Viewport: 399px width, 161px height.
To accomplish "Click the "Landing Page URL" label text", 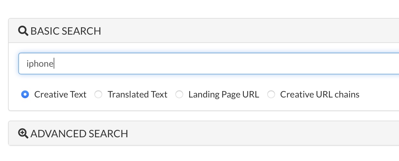I will tap(224, 95).
